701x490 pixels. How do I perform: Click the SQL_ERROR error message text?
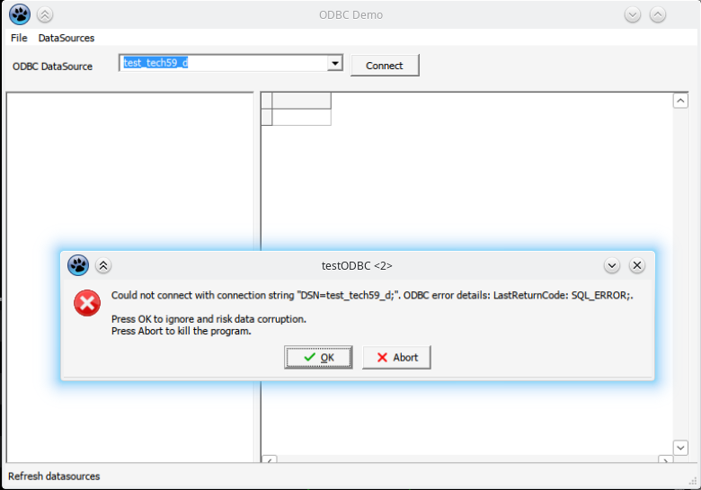point(372,295)
